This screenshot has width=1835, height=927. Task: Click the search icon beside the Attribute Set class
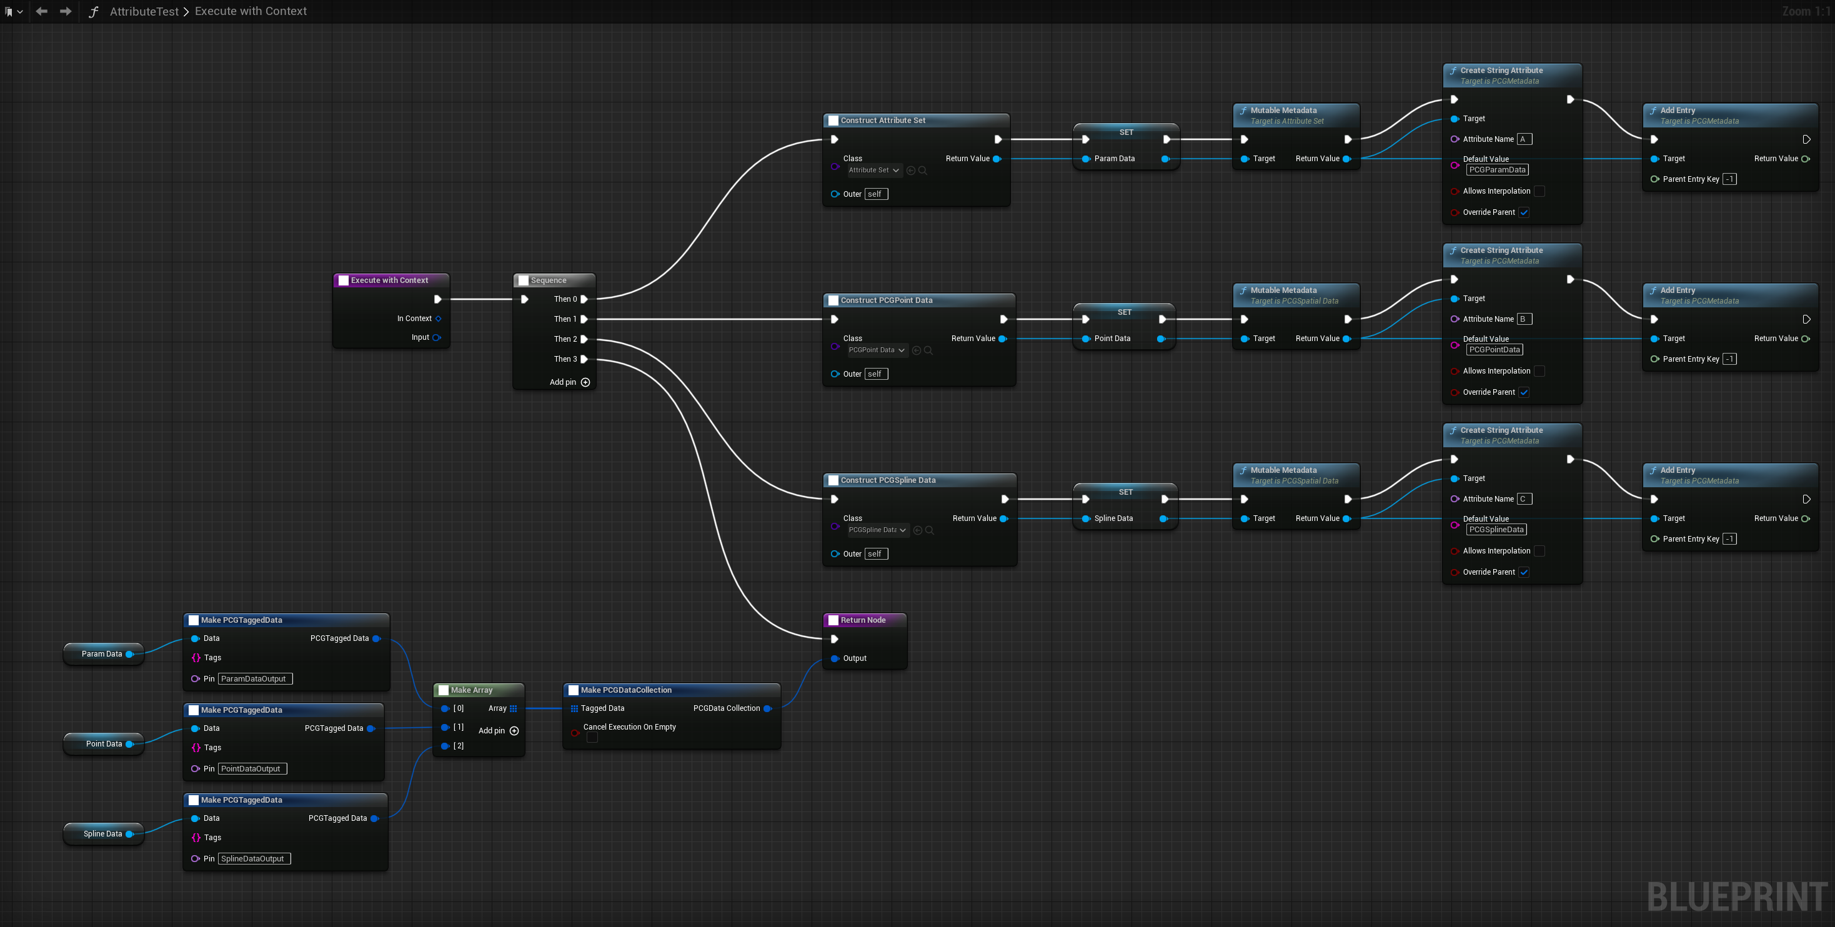pos(923,170)
